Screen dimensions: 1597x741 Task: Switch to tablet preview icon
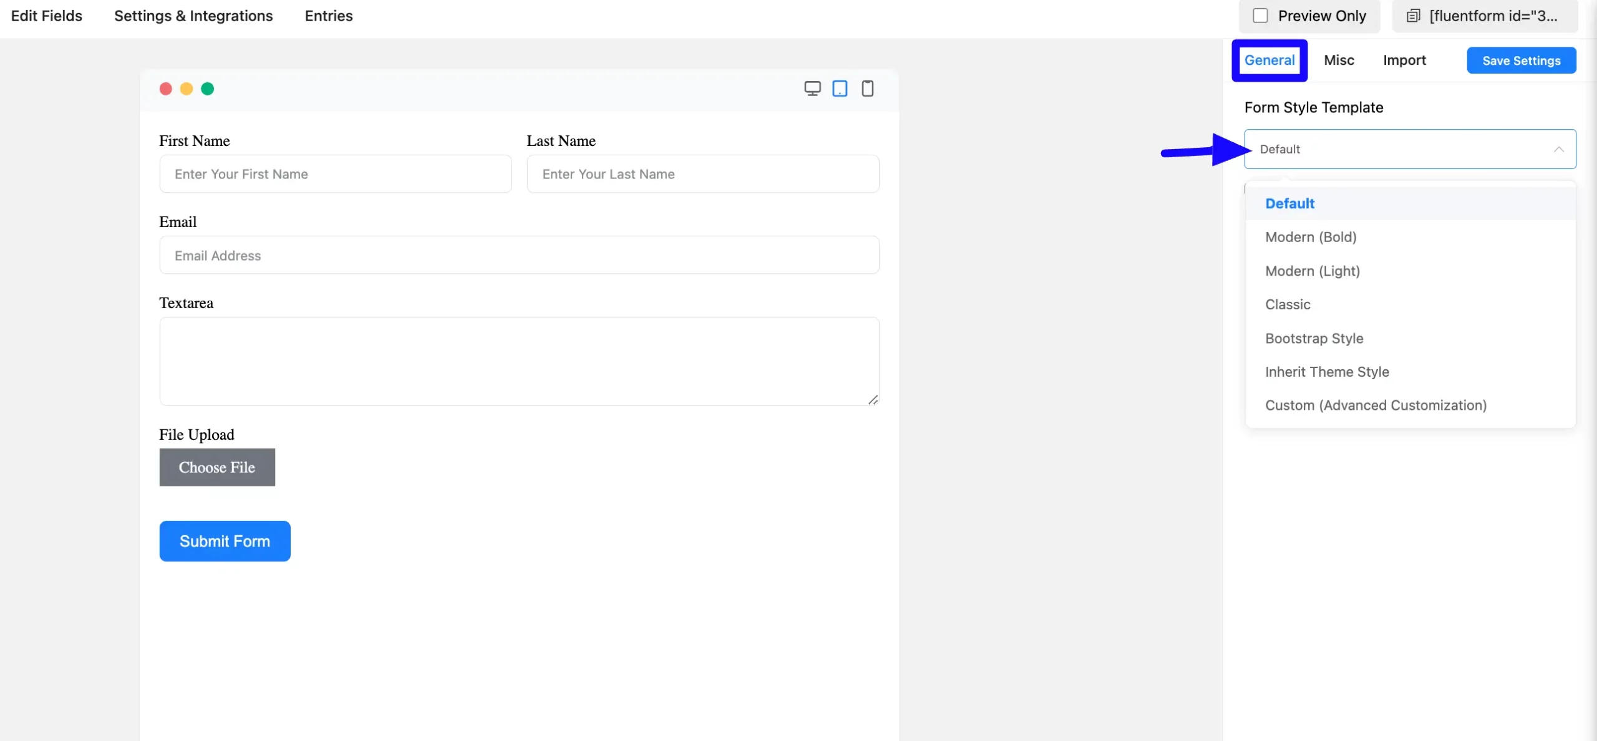click(x=840, y=89)
